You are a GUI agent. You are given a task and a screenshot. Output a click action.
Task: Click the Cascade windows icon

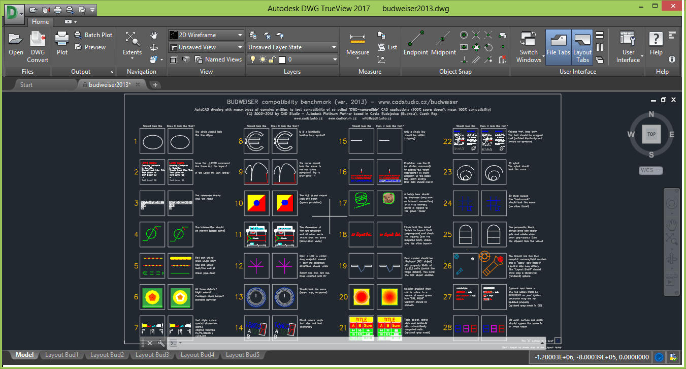pos(600,59)
